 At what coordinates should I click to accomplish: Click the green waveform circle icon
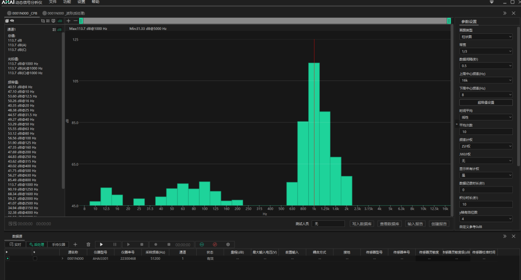pyautogui.click(x=202, y=244)
